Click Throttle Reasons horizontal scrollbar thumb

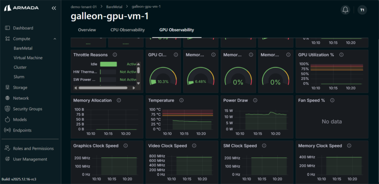pyautogui.click(x=103, y=88)
